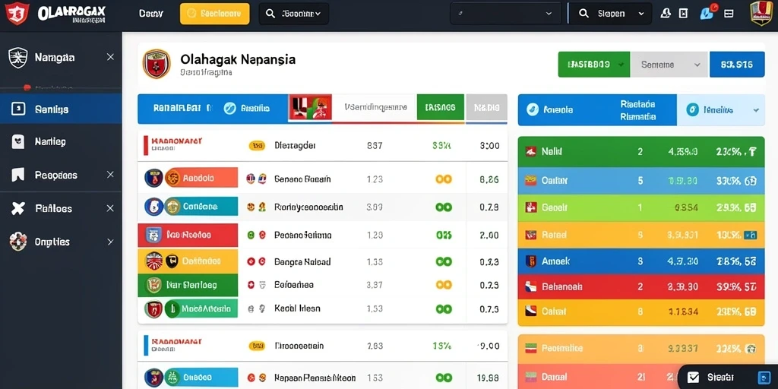Click the flag icon in the Nalid row
778x389 pixels.
click(x=530, y=152)
